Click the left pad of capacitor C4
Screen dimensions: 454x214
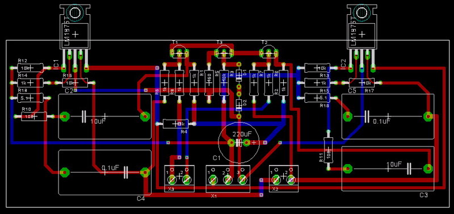(x=65, y=173)
